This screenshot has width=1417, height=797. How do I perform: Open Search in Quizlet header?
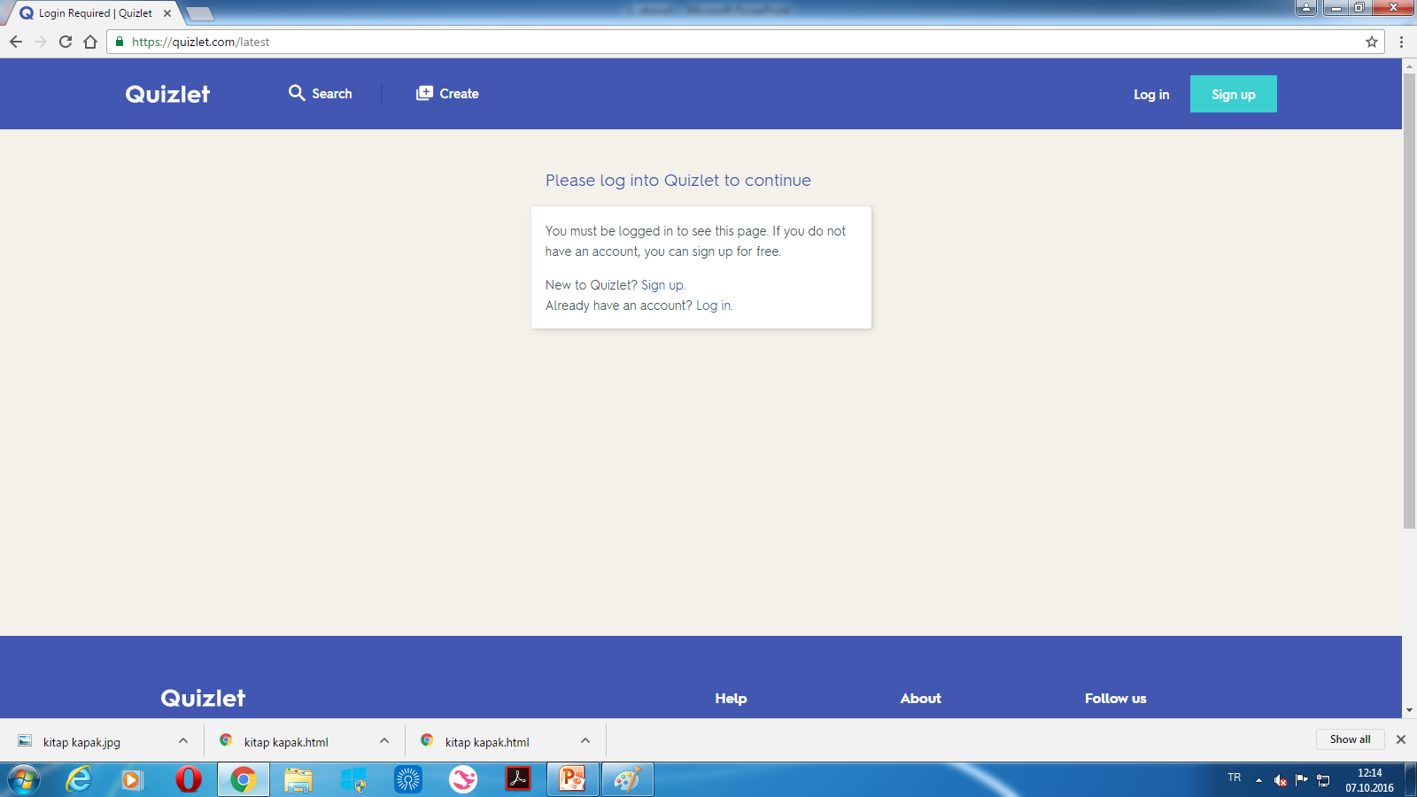click(x=320, y=93)
